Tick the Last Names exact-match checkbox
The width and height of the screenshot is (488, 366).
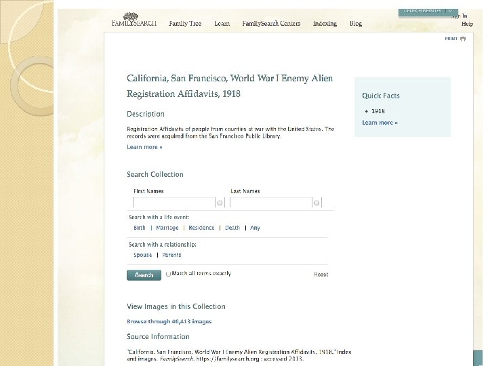317,203
